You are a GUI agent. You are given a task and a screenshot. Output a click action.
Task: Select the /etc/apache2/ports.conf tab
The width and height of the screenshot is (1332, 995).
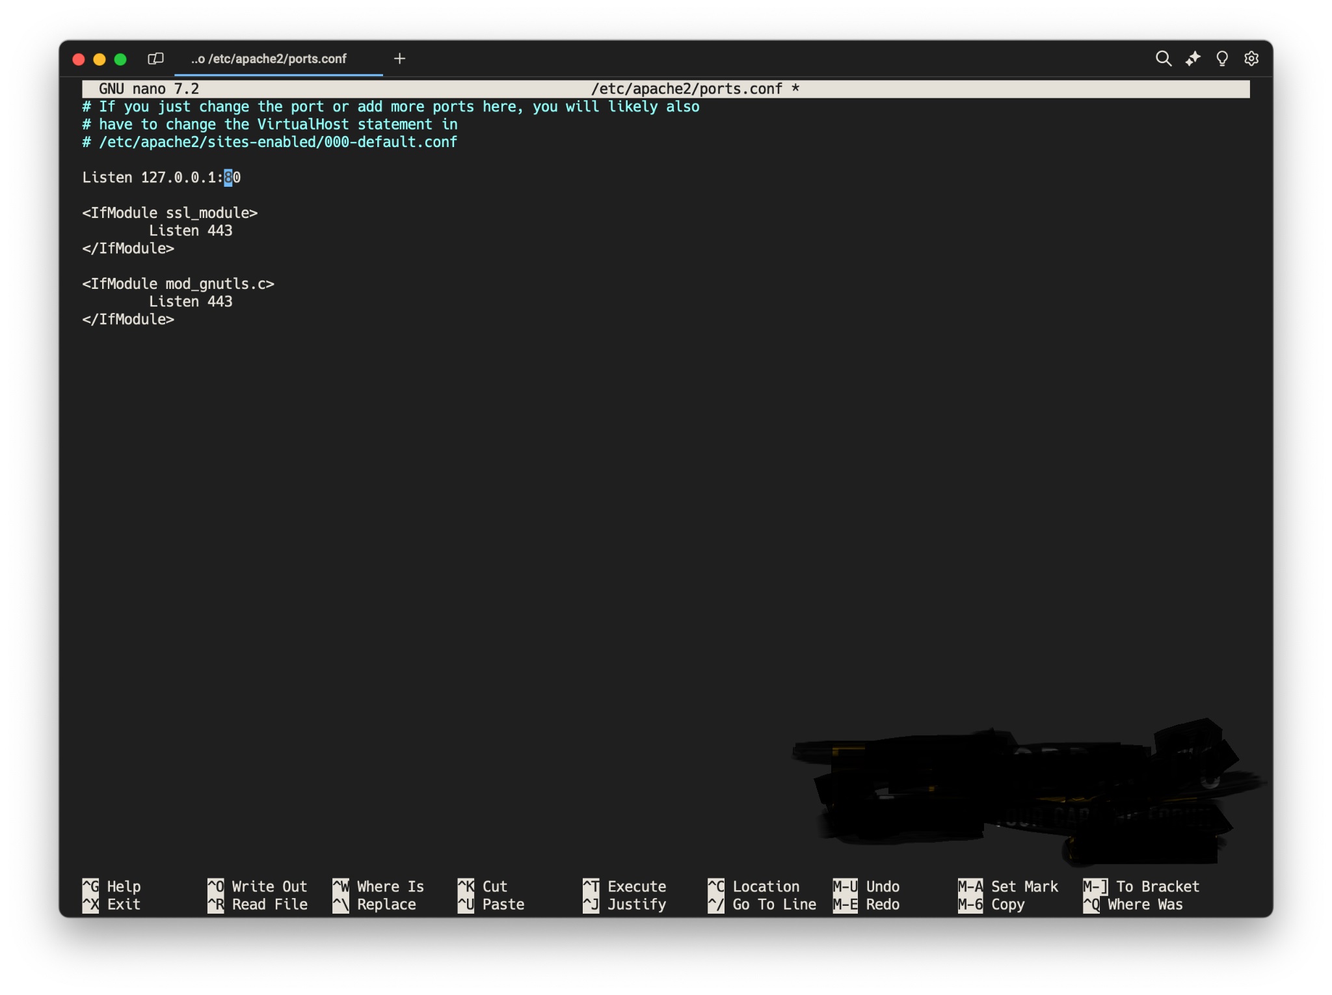pos(269,59)
